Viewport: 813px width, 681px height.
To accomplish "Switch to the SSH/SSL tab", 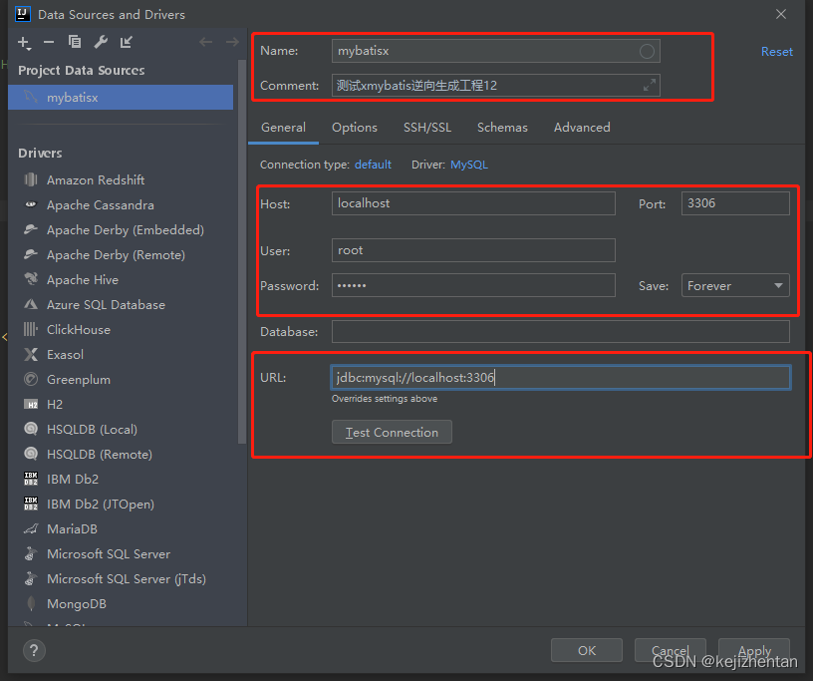I will point(427,128).
